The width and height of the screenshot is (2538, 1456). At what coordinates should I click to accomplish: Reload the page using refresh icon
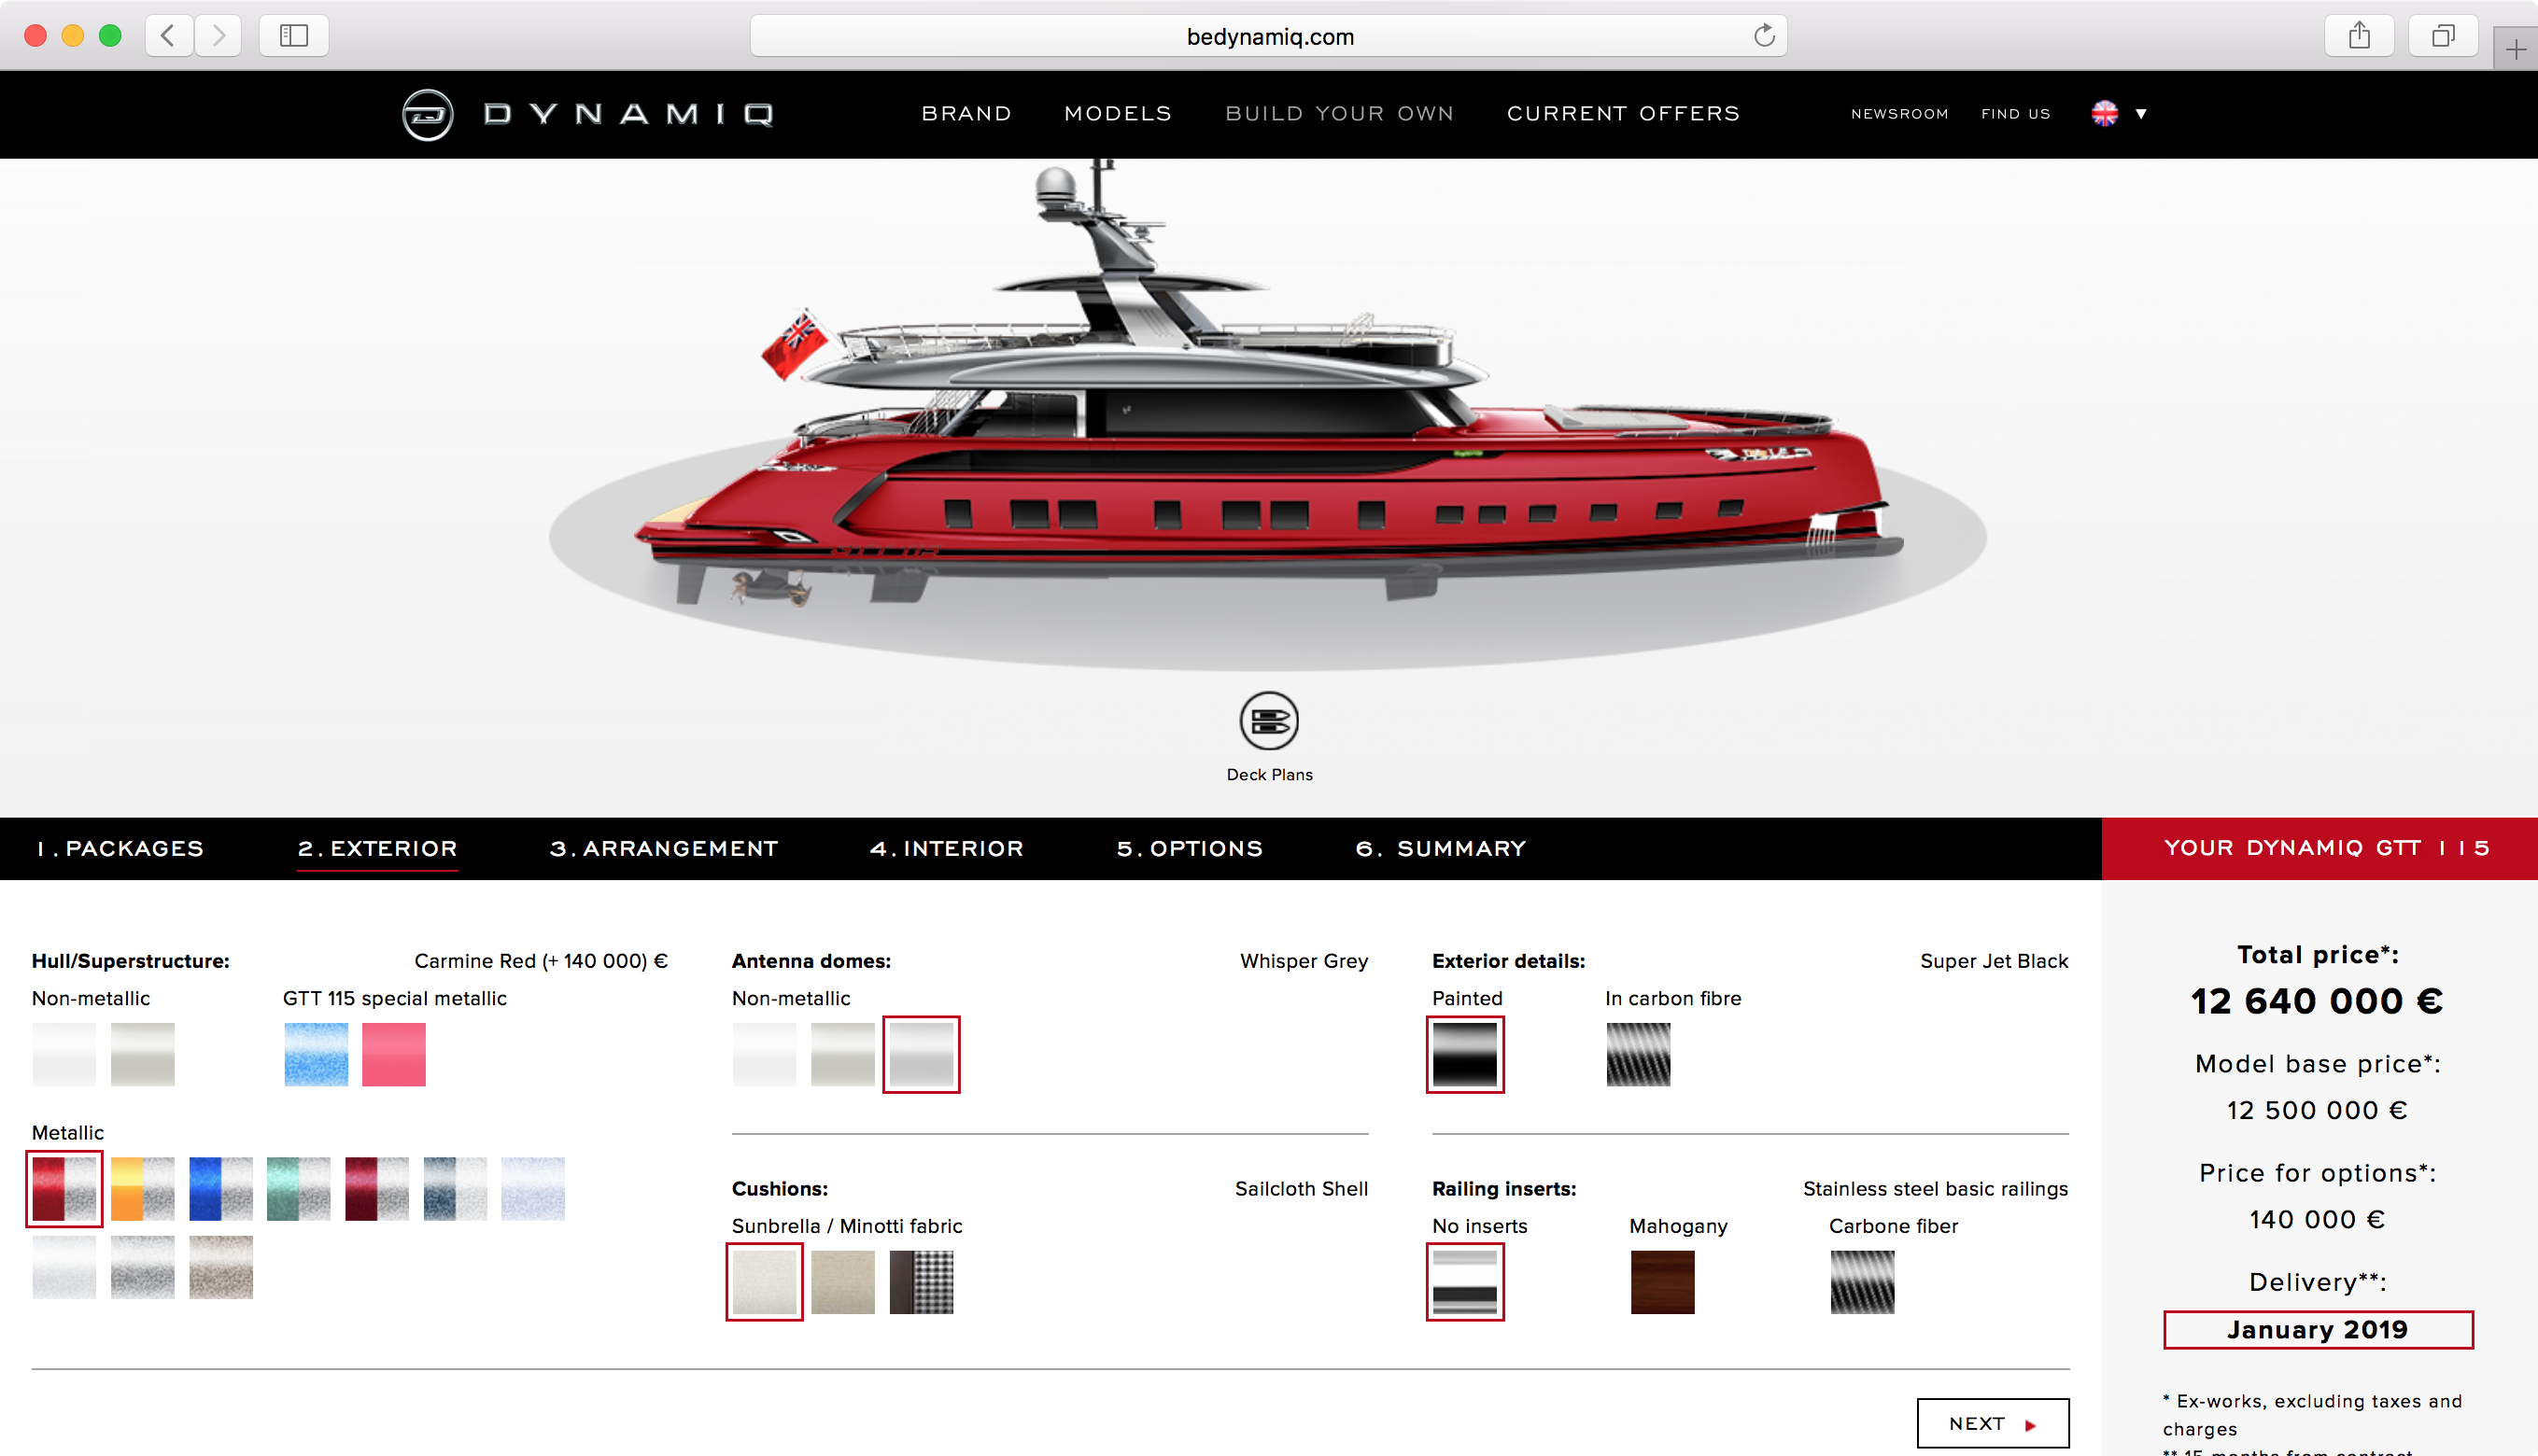[1764, 36]
